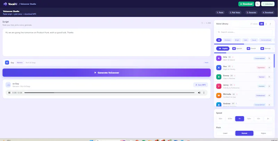Image resolution: width=278 pixels, height=141 pixels.
Task: Click the audio progress bar
Action: pyautogui.click(x=109, y=93)
